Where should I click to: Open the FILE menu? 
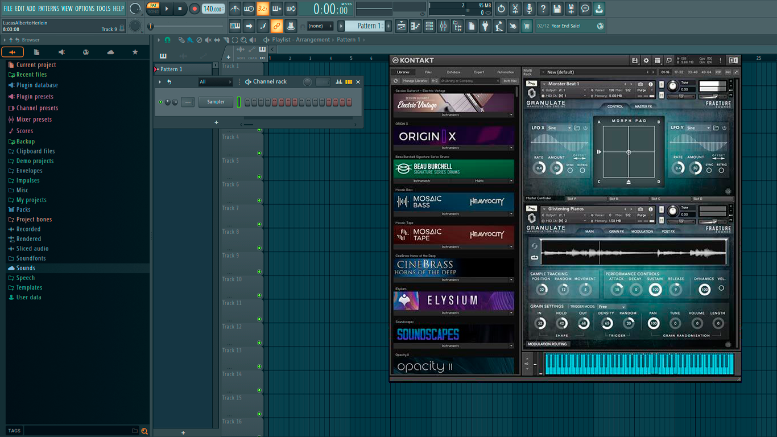(x=8, y=9)
